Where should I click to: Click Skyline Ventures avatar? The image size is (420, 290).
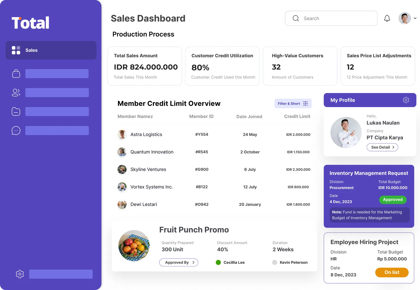tap(122, 170)
